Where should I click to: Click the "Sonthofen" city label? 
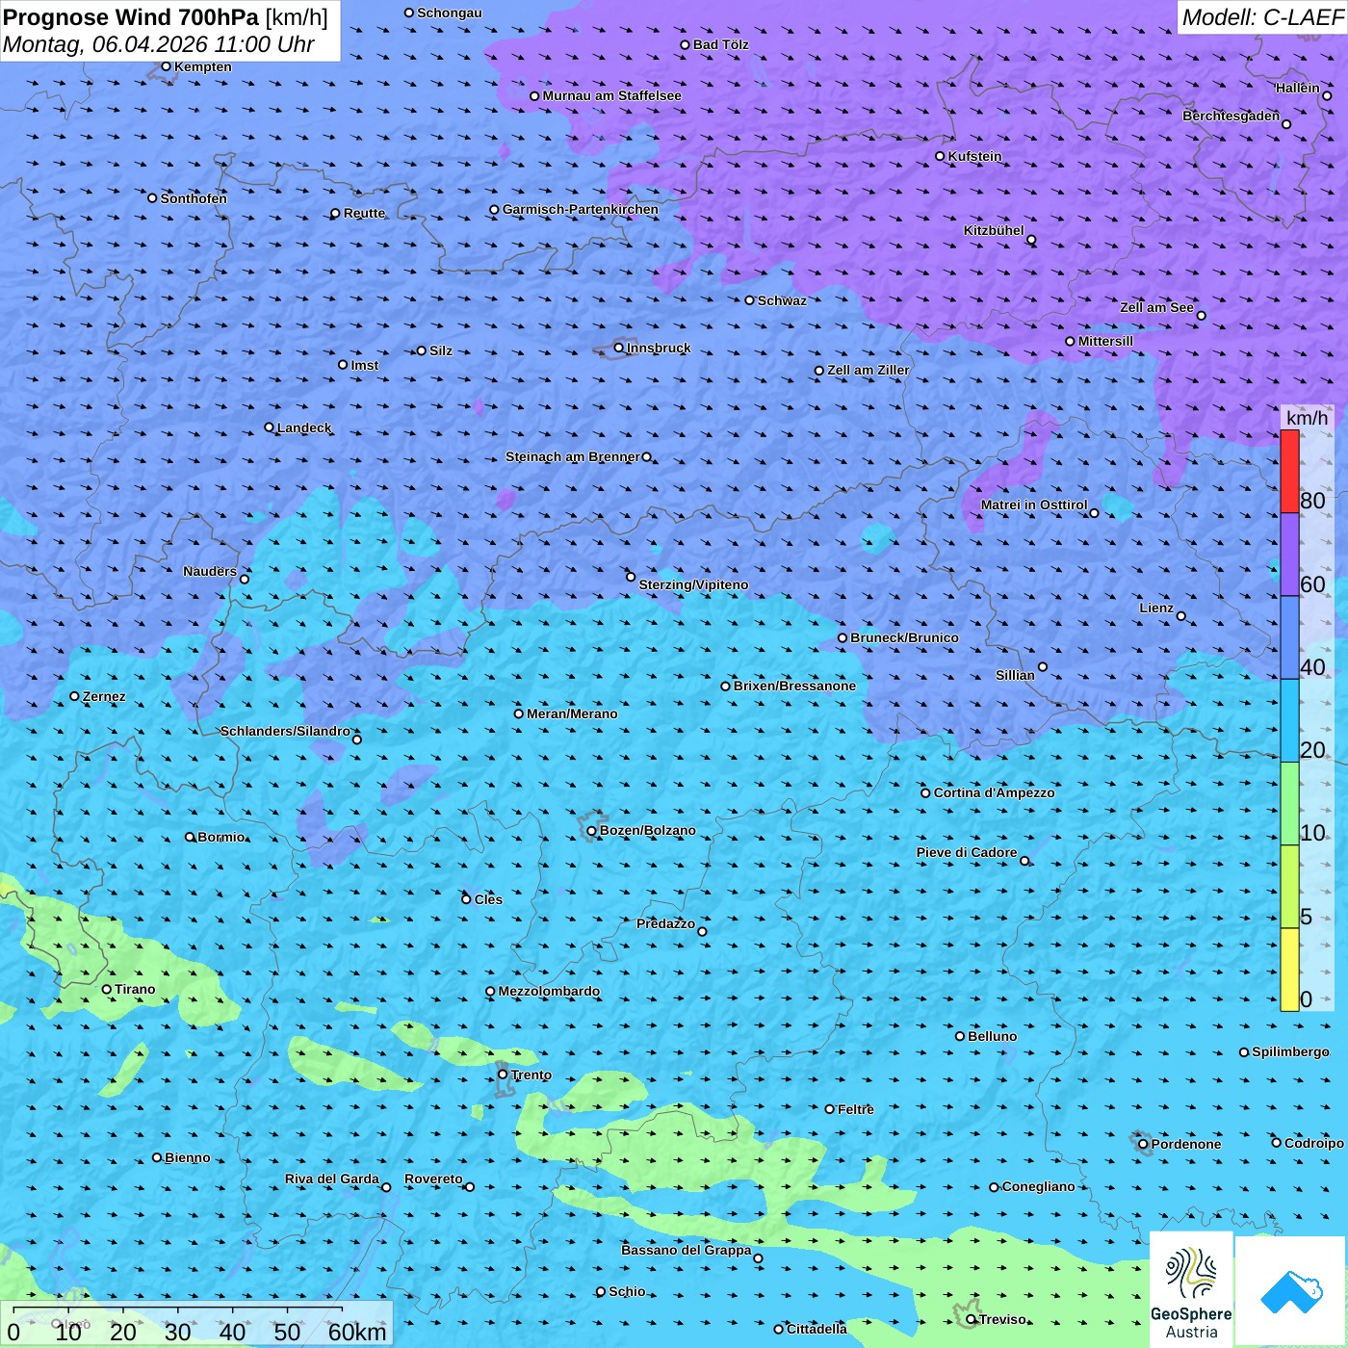[194, 198]
